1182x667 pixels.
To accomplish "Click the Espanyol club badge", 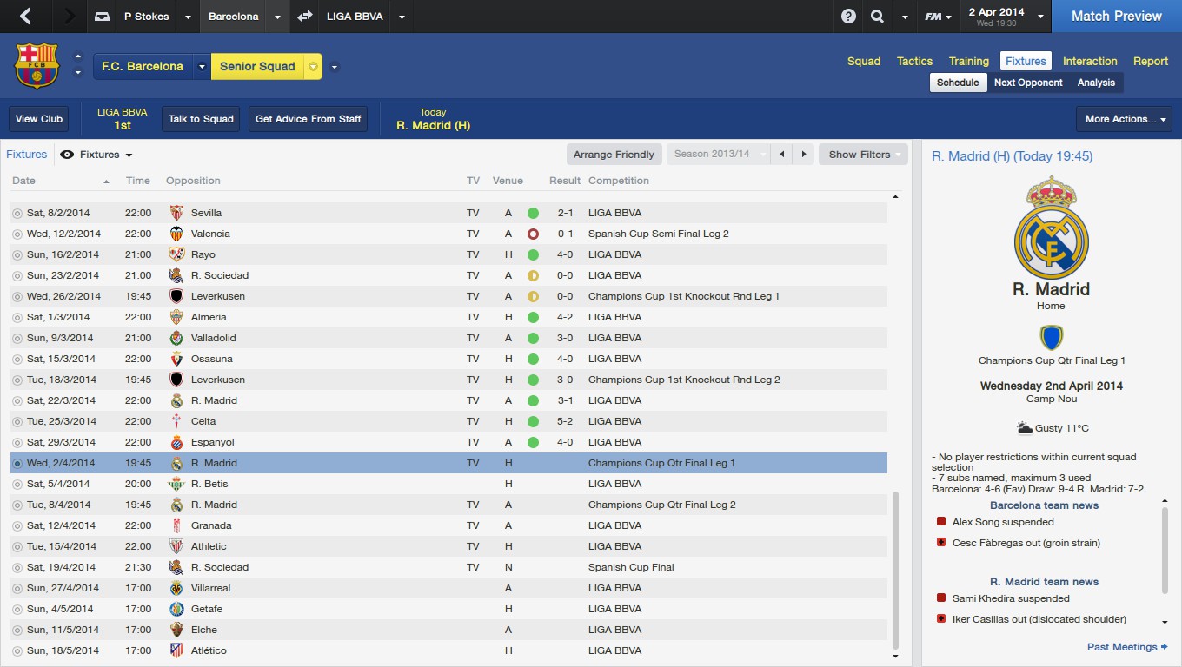I will point(176,442).
